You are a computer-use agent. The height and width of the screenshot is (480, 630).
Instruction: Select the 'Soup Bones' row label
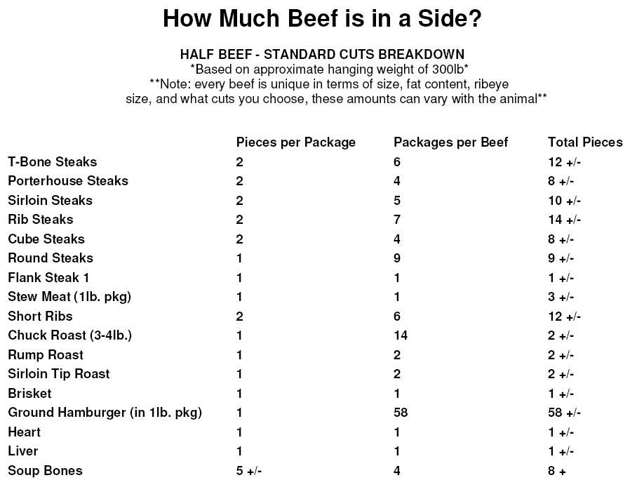click(x=46, y=470)
